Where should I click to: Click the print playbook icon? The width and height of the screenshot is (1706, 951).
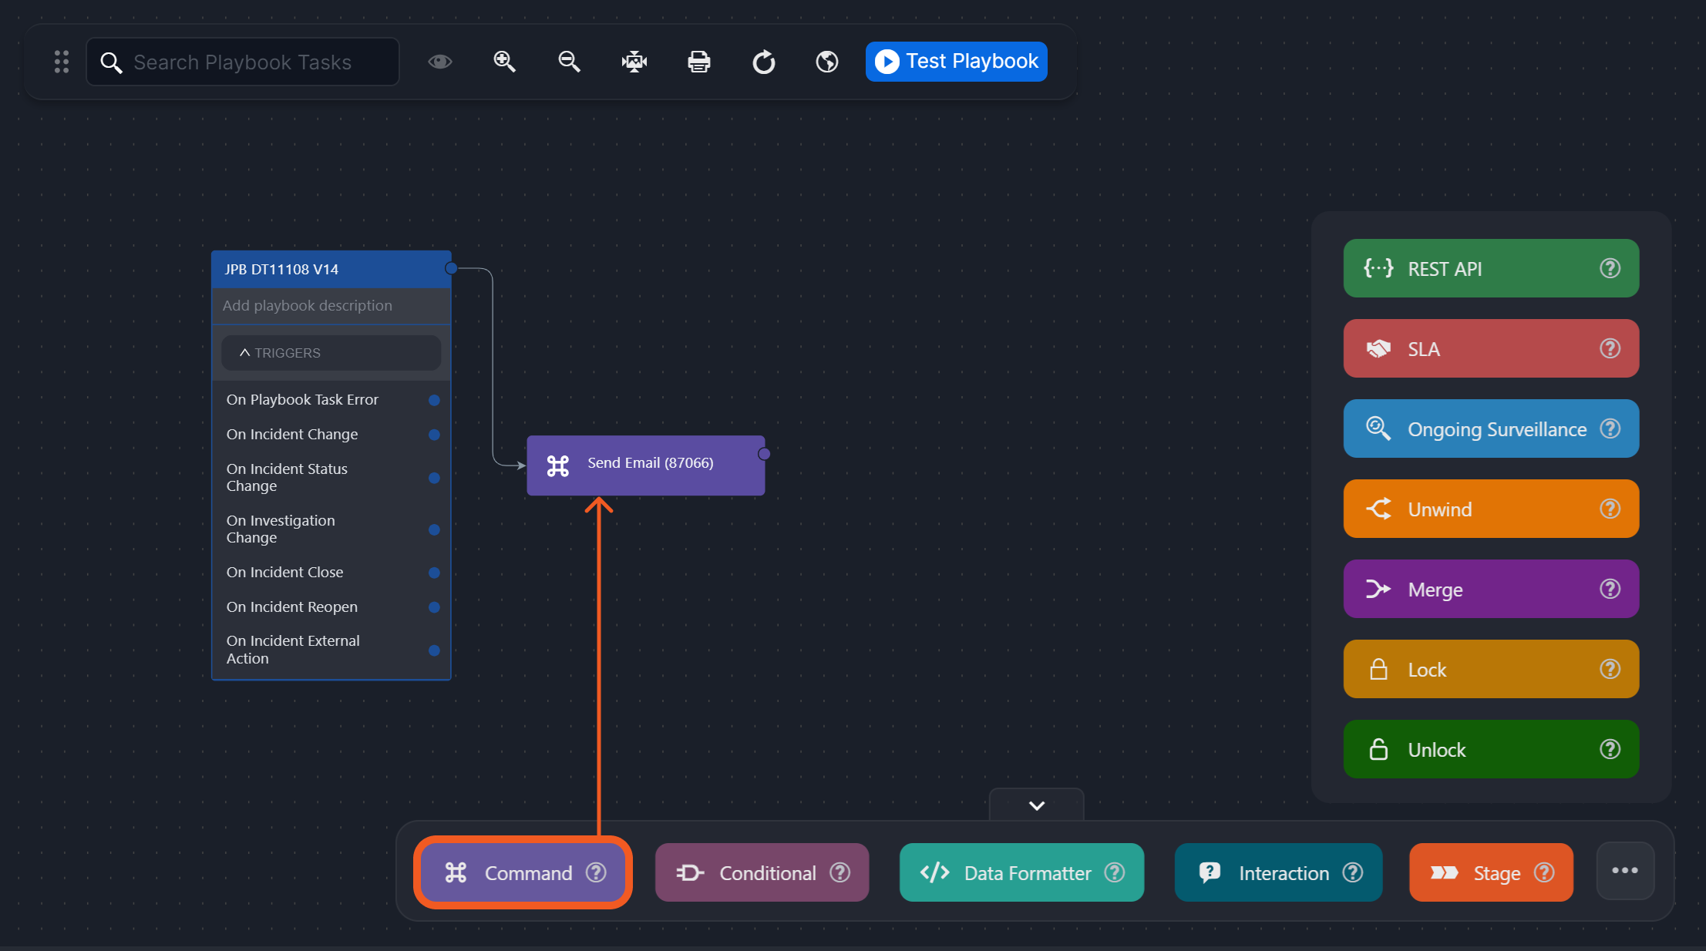pos(698,62)
